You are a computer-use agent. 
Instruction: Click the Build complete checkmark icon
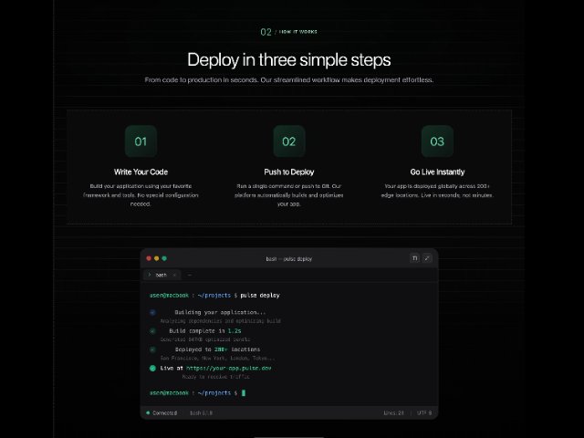click(x=152, y=331)
